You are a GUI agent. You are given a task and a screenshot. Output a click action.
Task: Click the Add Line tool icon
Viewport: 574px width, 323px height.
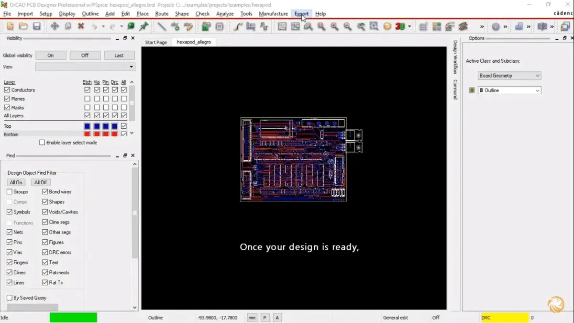(162, 26)
